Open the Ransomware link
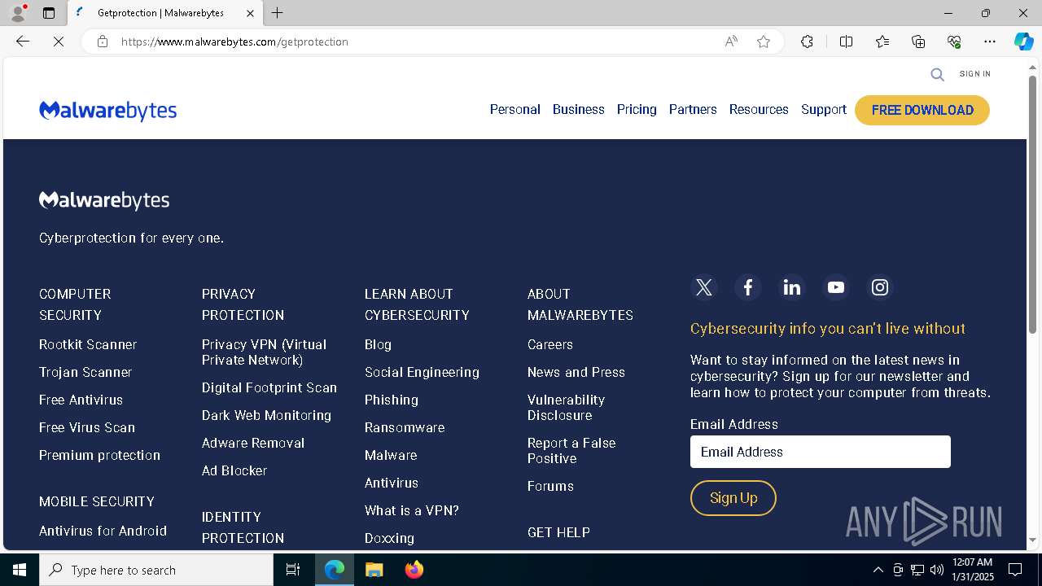Screen dimensions: 1042x586 click(x=405, y=427)
